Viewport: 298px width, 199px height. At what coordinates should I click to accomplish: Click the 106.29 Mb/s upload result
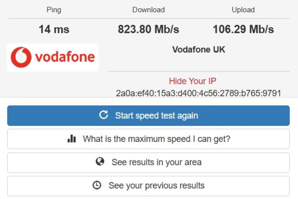(243, 29)
